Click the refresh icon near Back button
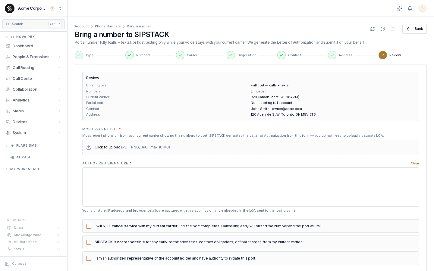This screenshot has width=434, height=271. (373, 29)
